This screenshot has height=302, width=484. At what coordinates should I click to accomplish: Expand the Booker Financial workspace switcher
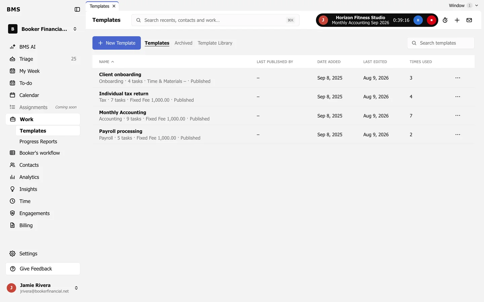click(43, 29)
